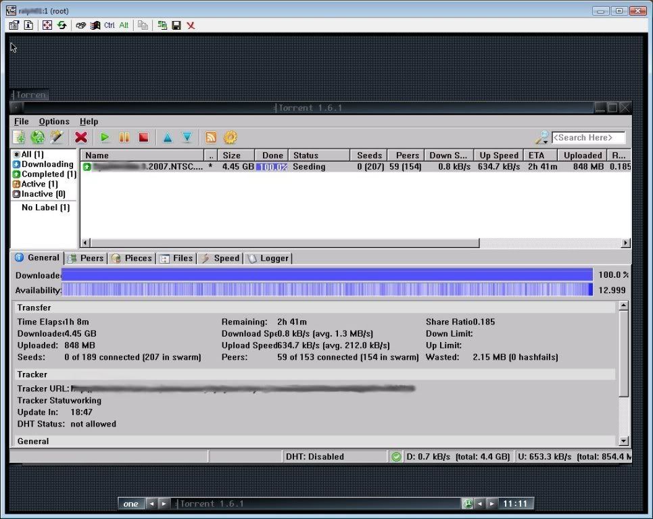Sort by Status column header
653x519 pixels.
[319, 155]
